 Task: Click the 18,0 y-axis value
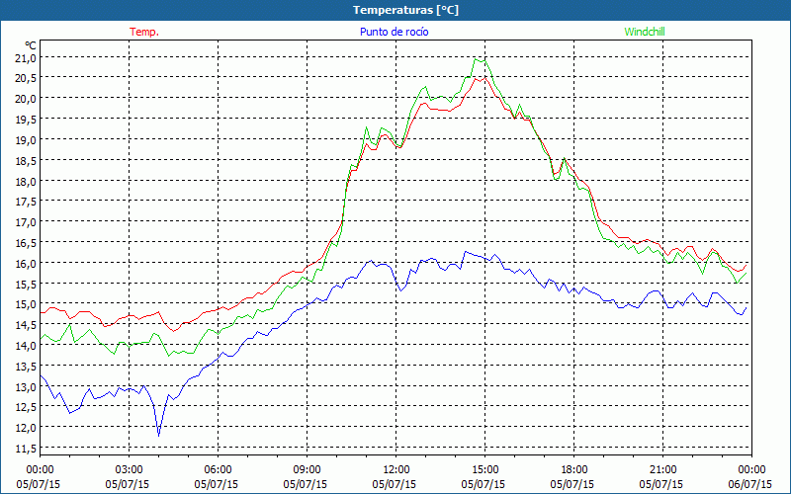pos(27,182)
